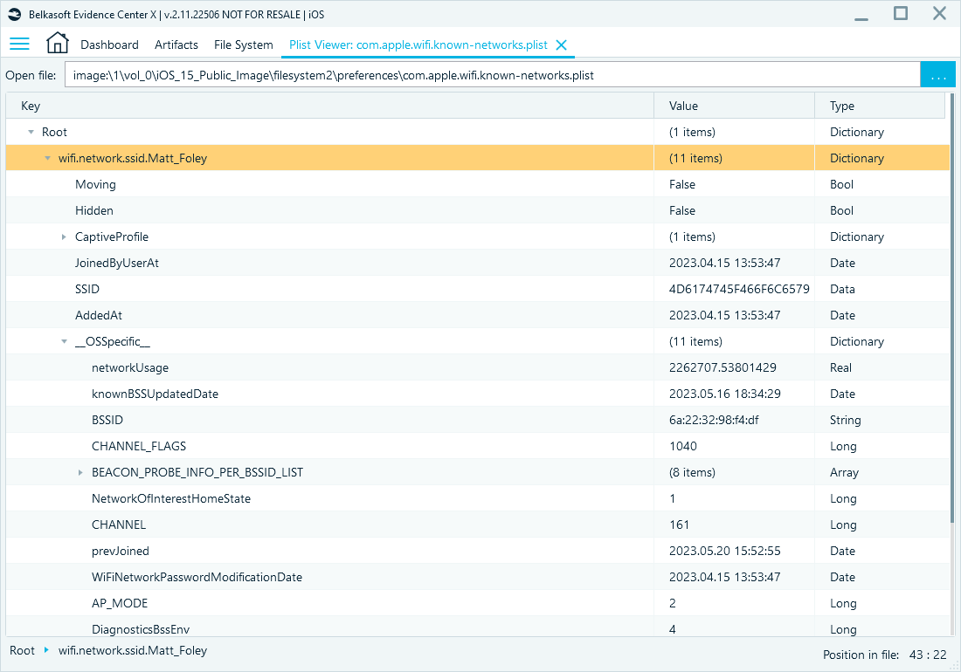Click the String type of BSSID
The width and height of the screenshot is (961, 672).
[x=845, y=420]
